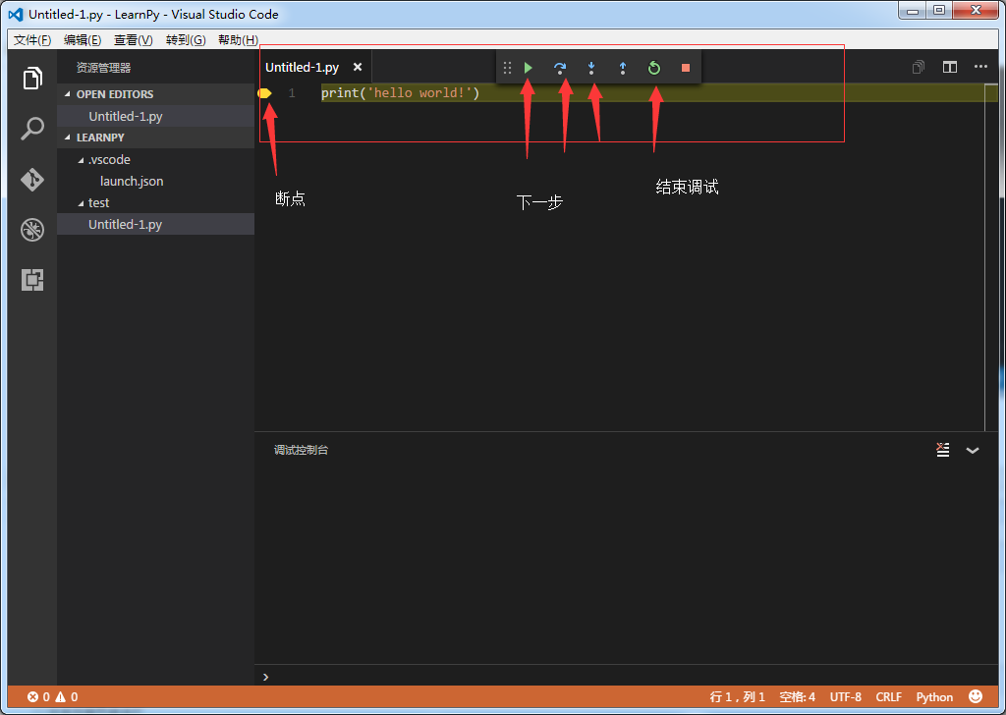
Task: Change file encoding UTF-8
Action: point(845,696)
